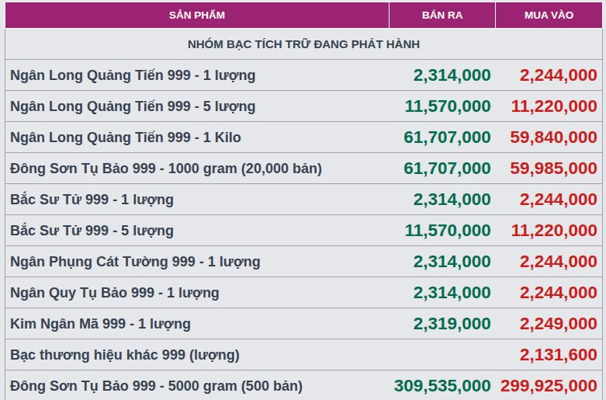The image size is (606, 400).
Task: Select Bạc thương hiệu khác 999 (lượng) row
Action: click(303, 355)
